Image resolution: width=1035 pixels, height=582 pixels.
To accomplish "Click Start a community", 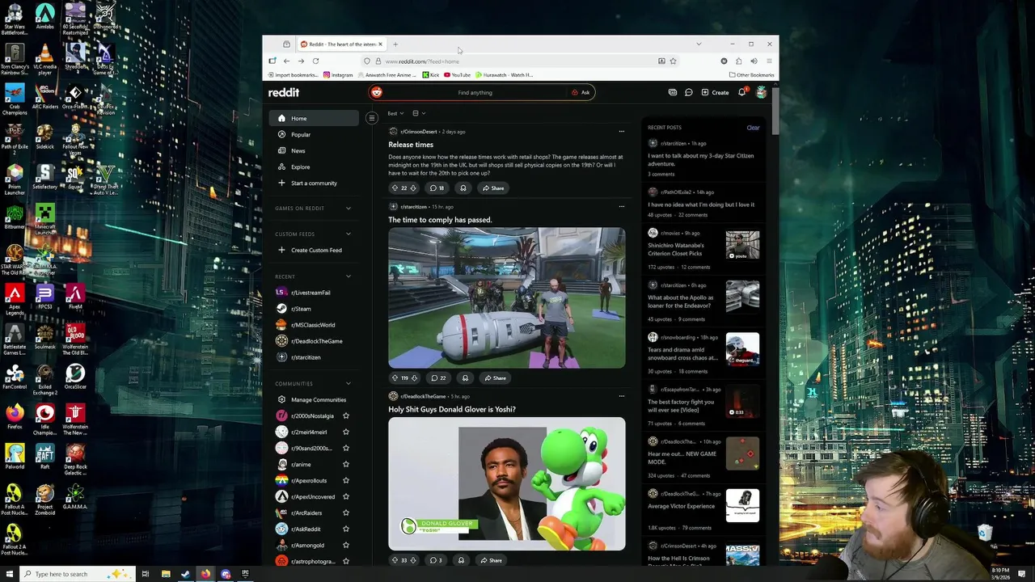I will [x=314, y=183].
